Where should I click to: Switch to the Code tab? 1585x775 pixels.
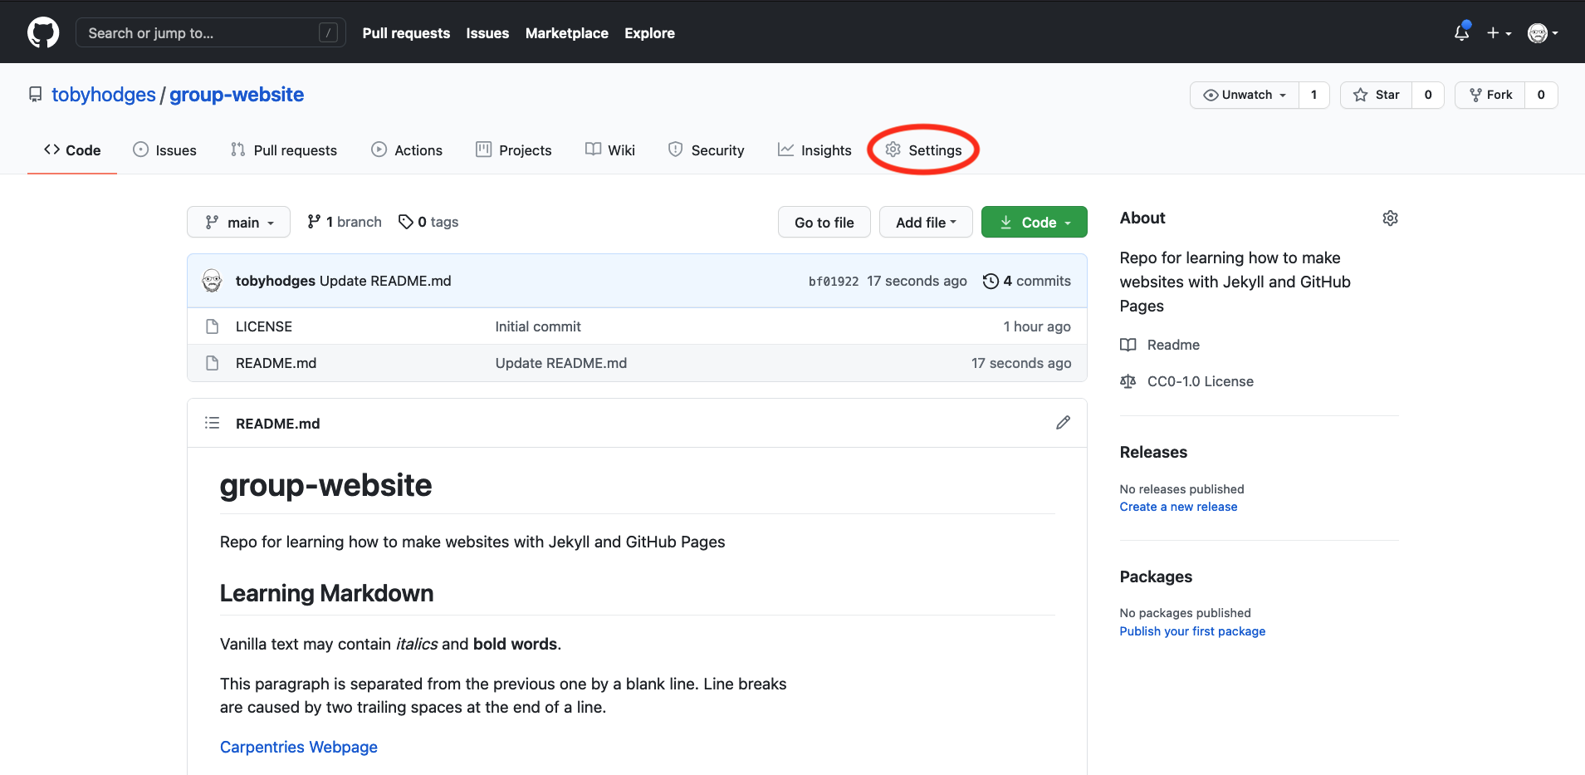[72, 150]
